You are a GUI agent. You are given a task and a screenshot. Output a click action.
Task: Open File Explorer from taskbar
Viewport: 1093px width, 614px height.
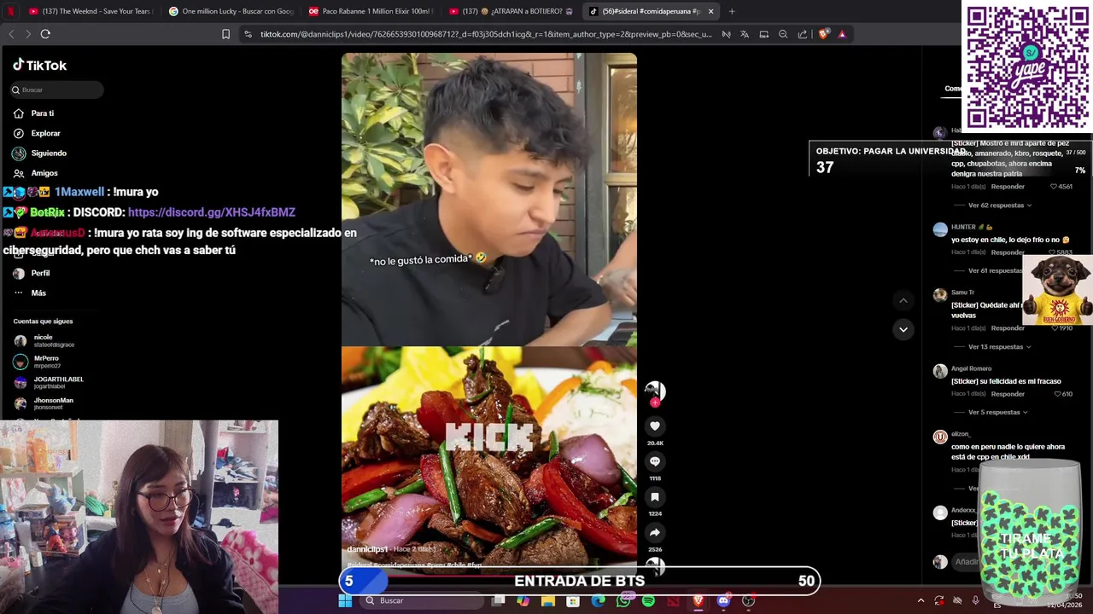click(548, 601)
